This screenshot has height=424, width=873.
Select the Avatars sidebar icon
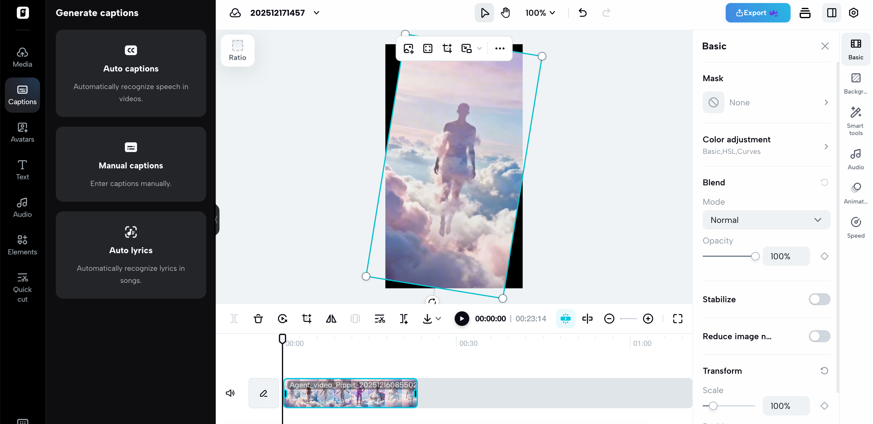click(22, 133)
